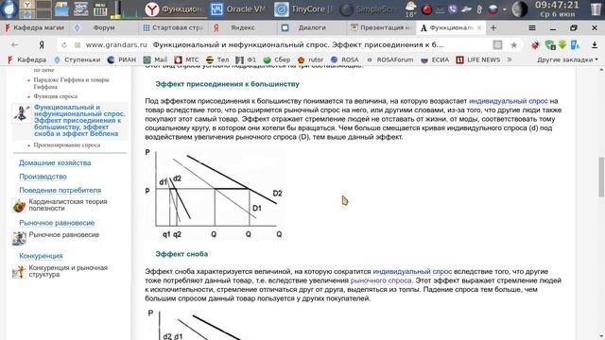This screenshot has width=605, height=340.
Task: Follow the индивидуальный спрос link in first paragraph
Action: click(x=509, y=101)
